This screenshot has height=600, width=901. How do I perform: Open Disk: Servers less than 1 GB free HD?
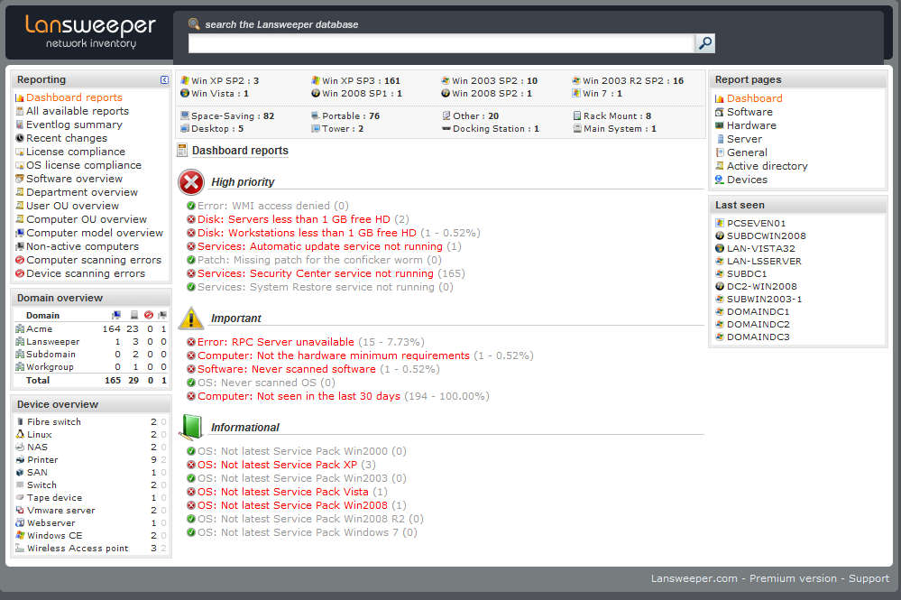coord(294,219)
